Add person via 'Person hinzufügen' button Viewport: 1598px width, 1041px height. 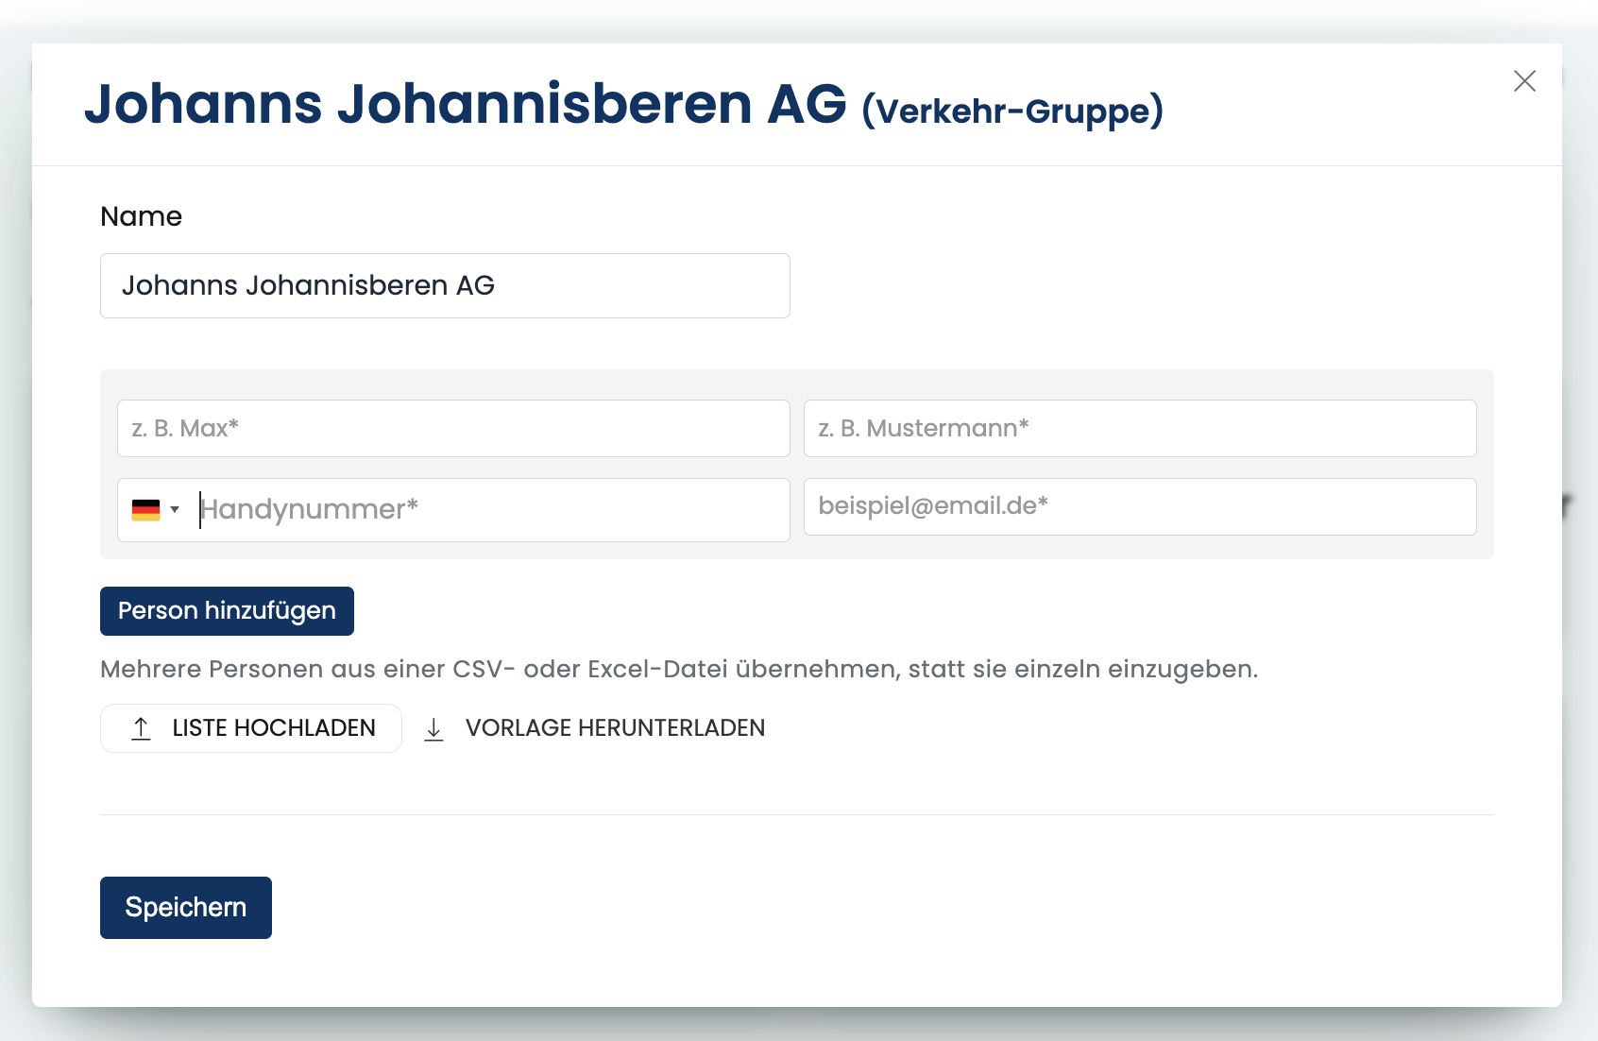pos(227,611)
